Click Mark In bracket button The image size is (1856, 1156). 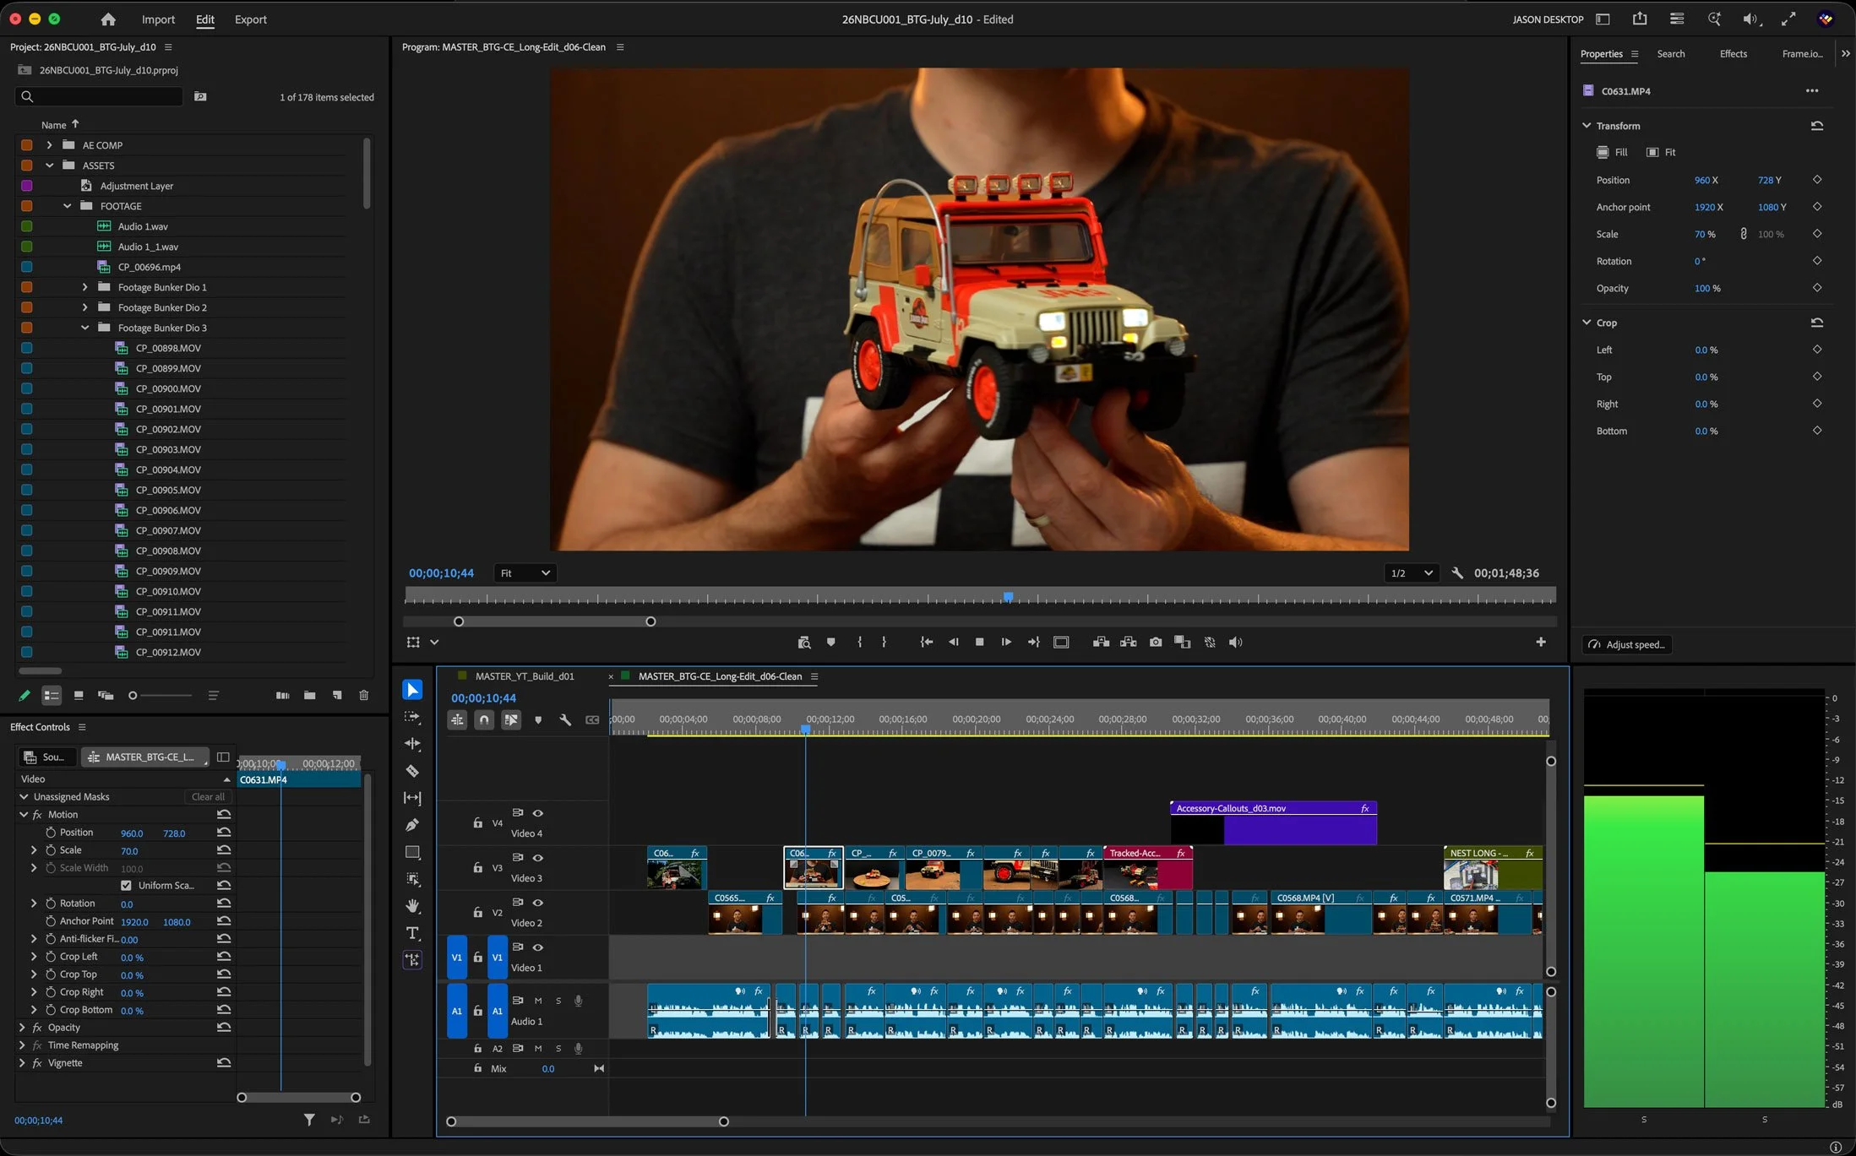(x=860, y=643)
